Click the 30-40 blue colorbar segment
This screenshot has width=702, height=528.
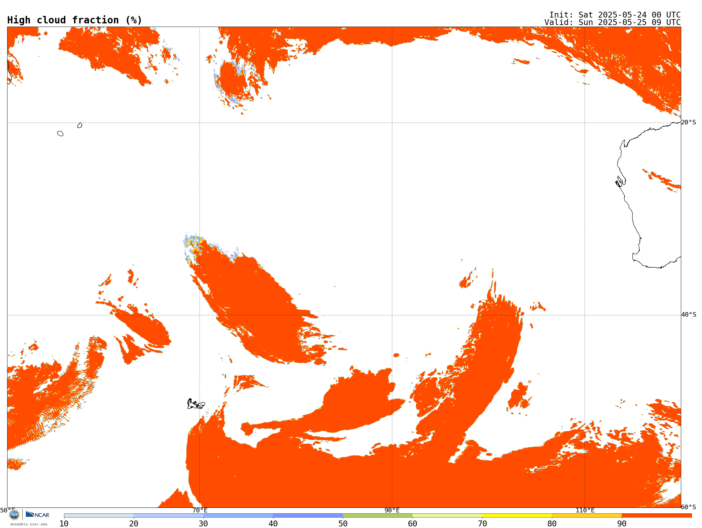click(x=238, y=516)
